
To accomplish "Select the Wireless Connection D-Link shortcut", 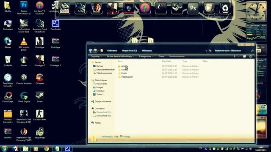I will [8, 117].
